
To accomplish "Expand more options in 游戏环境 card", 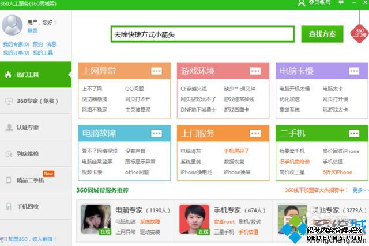I will (x=255, y=71).
